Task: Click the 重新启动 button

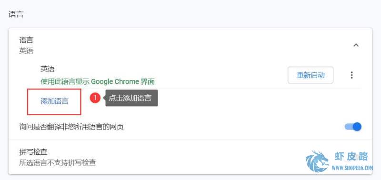Action: (311, 75)
